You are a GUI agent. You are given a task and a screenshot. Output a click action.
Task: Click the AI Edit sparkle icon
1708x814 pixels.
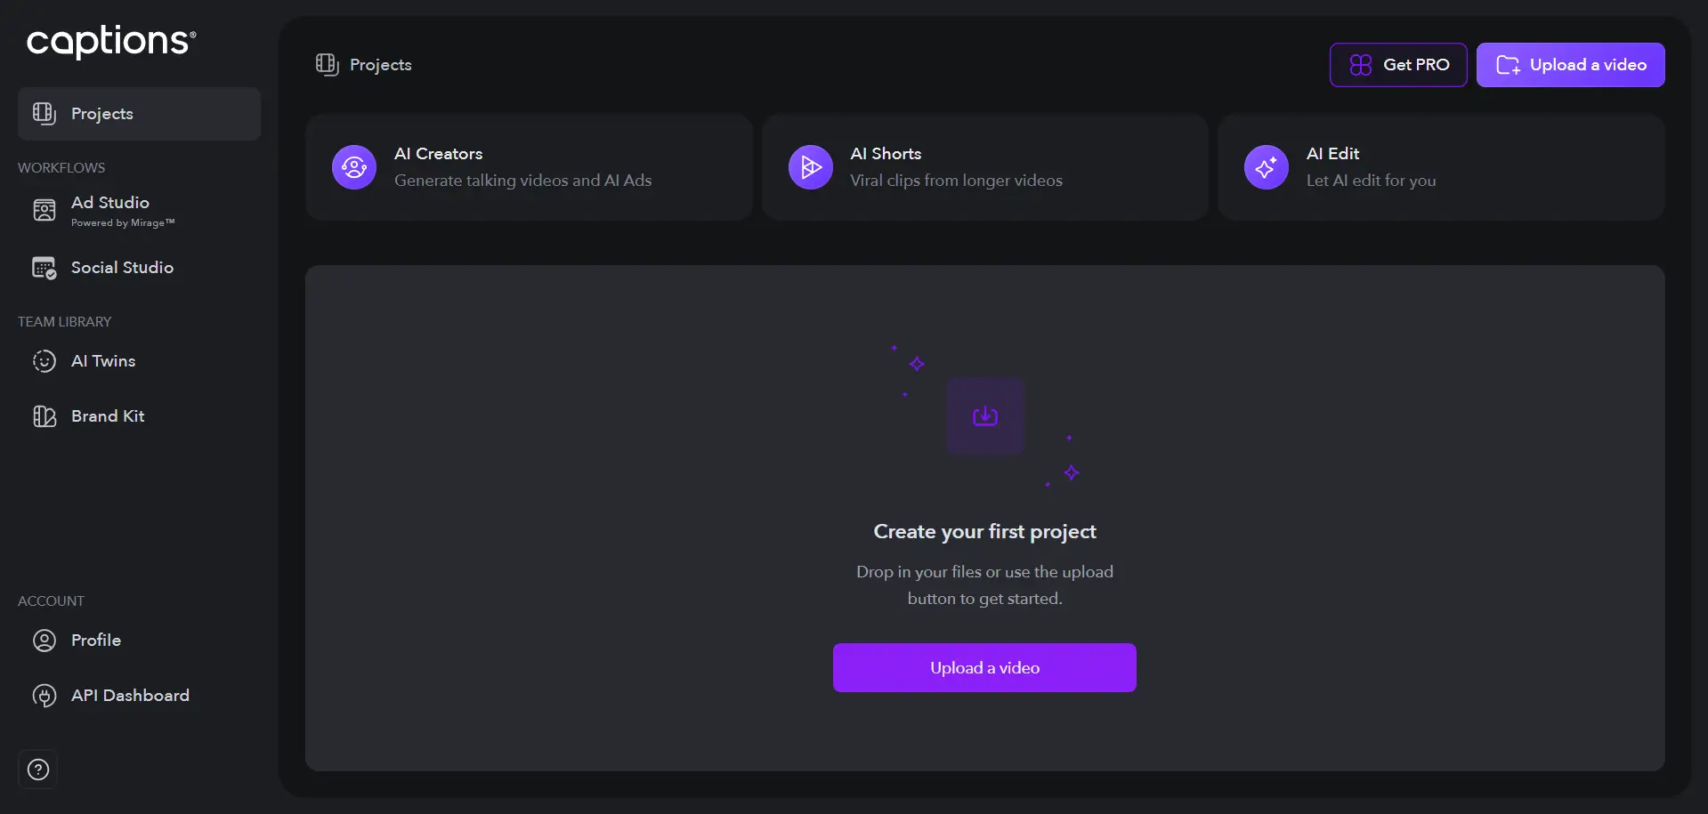[x=1266, y=166]
